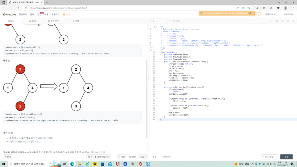Pick a random problem with shuffle icon
The image size is (297, 167).
click(90, 157)
